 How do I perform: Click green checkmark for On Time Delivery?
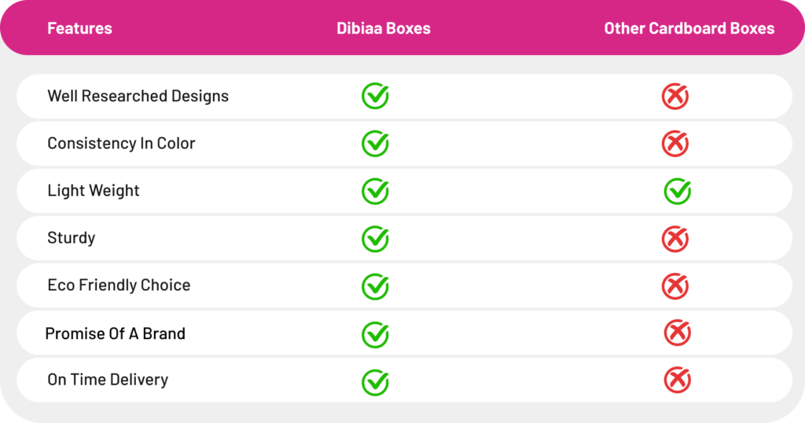[375, 382]
